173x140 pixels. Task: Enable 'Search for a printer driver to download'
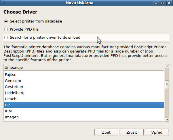tap(6, 38)
